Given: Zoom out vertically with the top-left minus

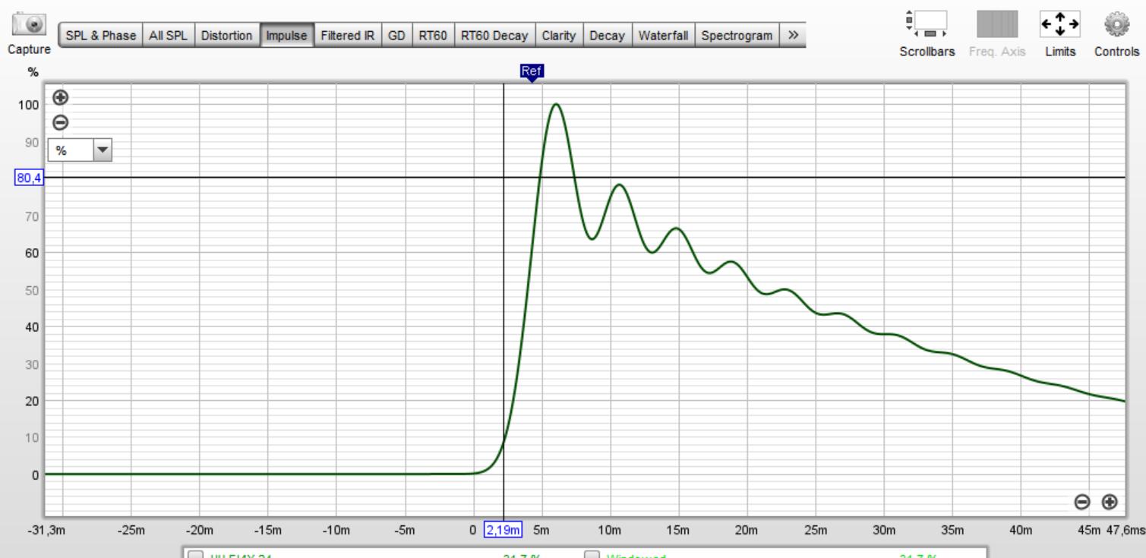Looking at the screenshot, I should (x=60, y=121).
